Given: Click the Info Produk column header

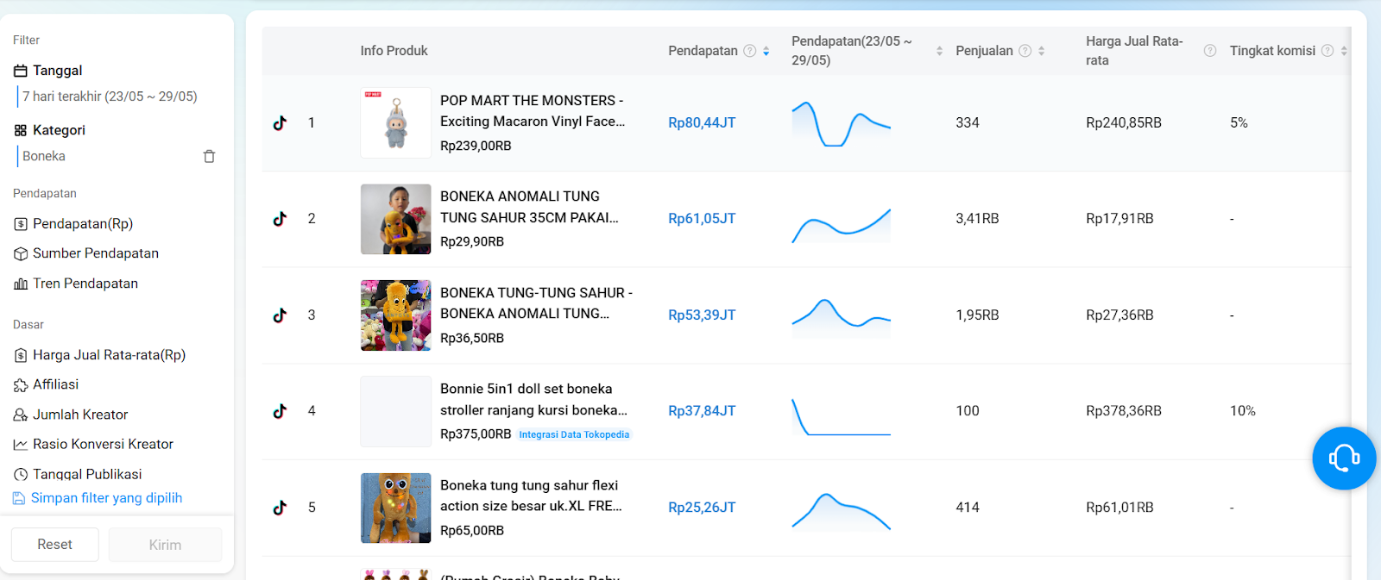Looking at the screenshot, I should [x=394, y=51].
